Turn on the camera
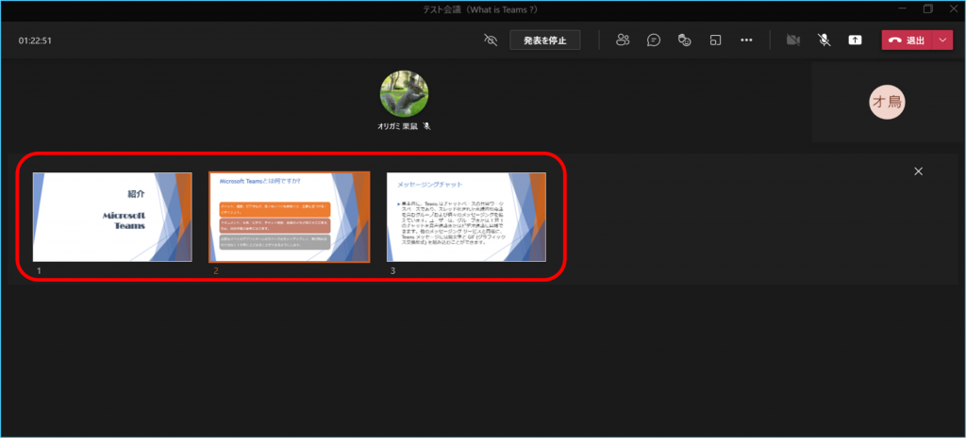Viewport: 966px width, 438px height. (x=792, y=41)
